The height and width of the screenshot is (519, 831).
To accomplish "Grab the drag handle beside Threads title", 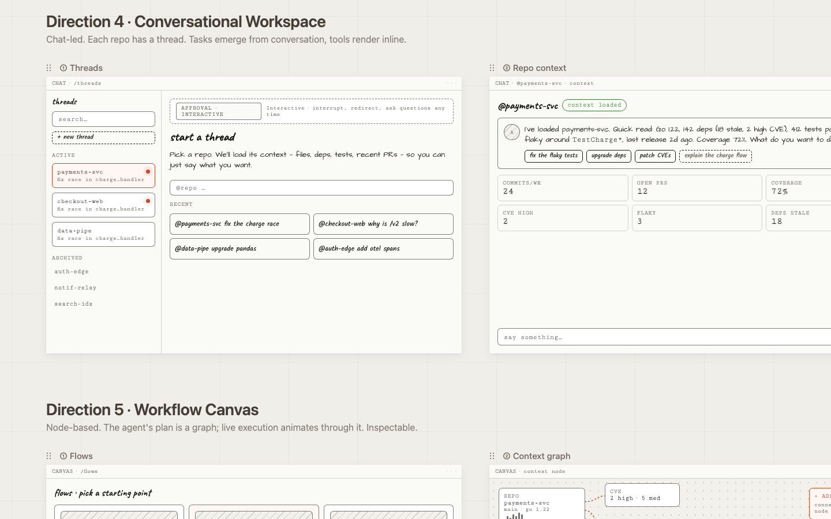I will pyautogui.click(x=49, y=68).
